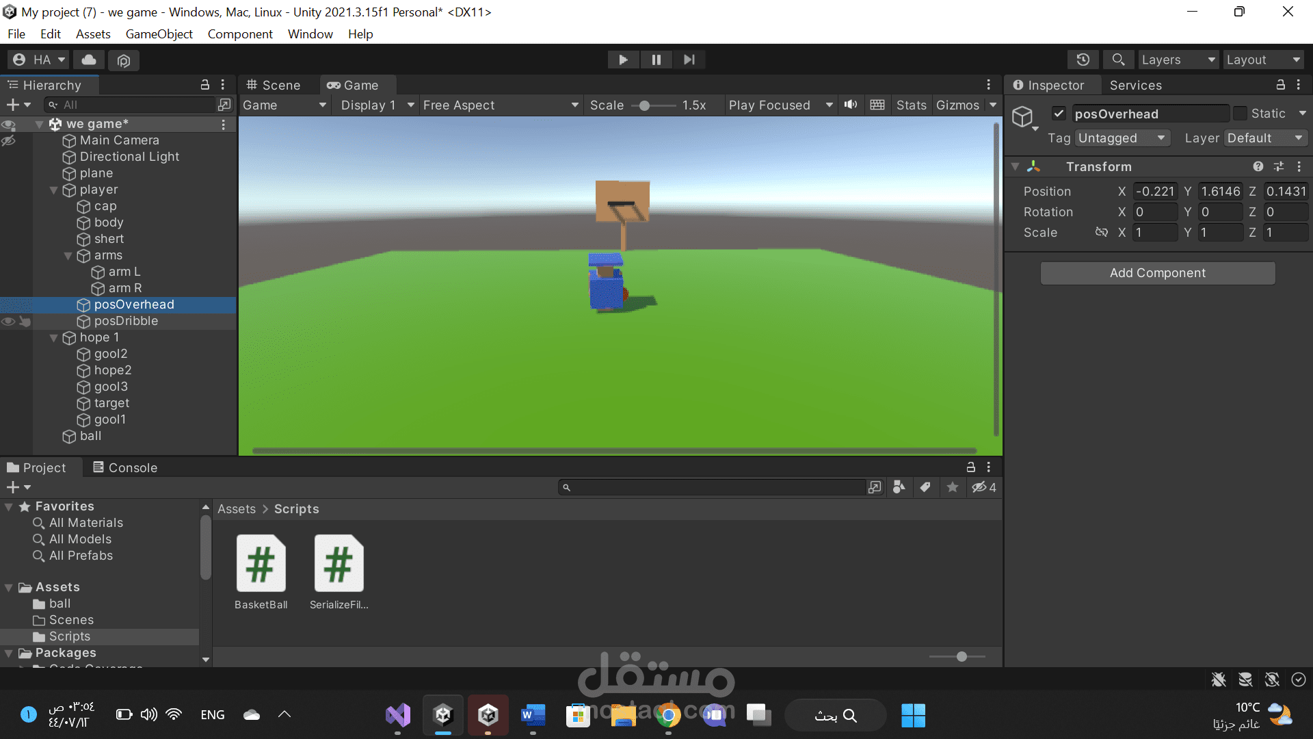Image resolution: width=1313 pixels, height=739 pixels.
Task: Toggle the Stats overlay button
Action: 911,105
